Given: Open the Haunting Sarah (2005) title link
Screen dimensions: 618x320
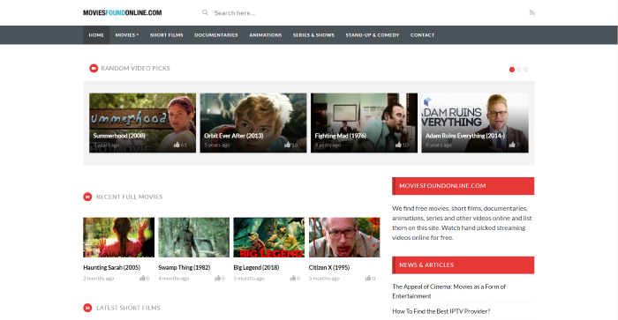Looking at the screenshot, I should tap(111, 268).
